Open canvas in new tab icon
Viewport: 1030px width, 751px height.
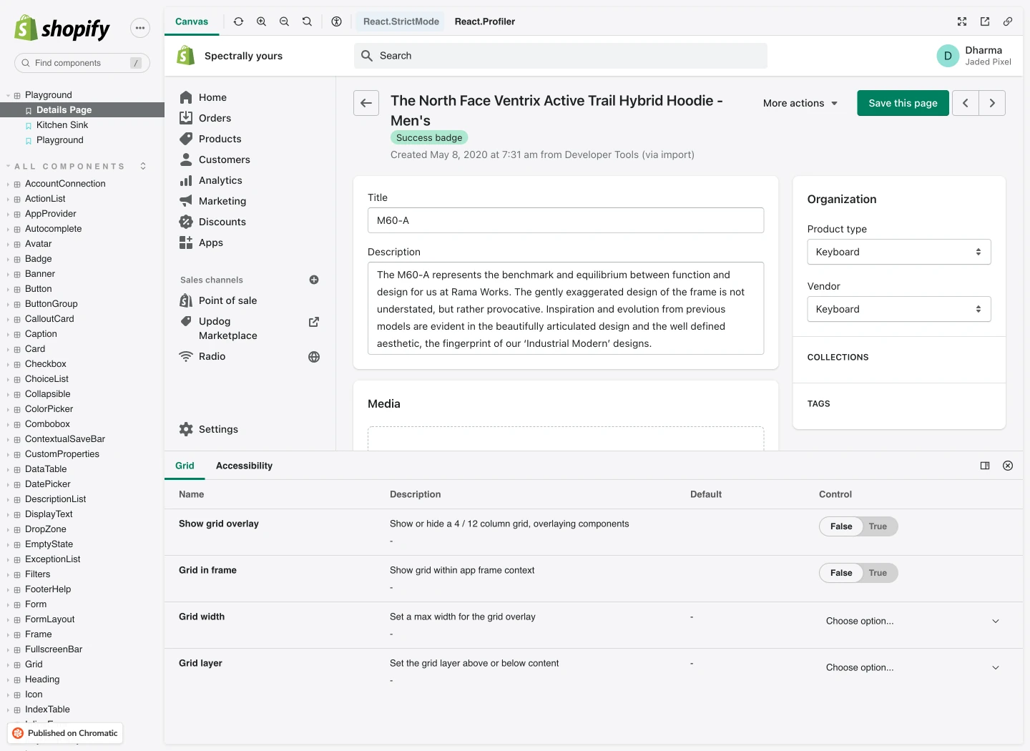[985, 21]
